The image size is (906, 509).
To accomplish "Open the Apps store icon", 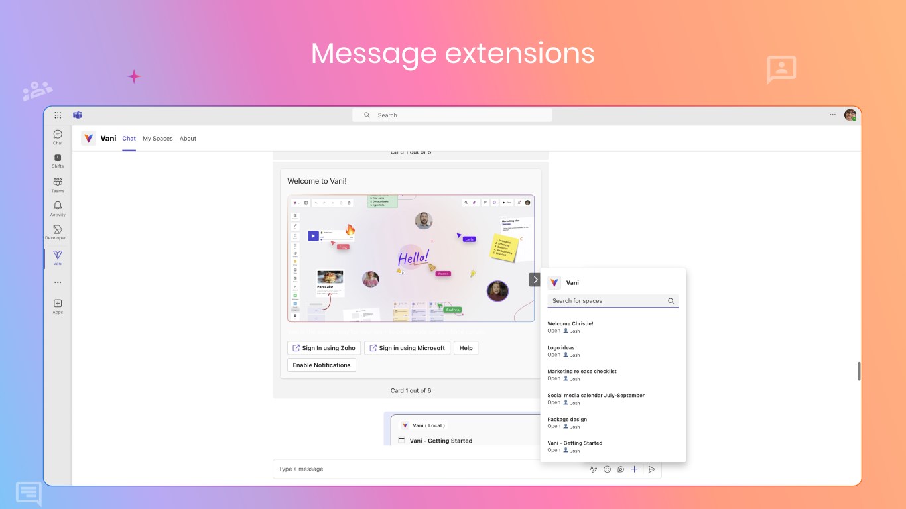I will point(58,306).
